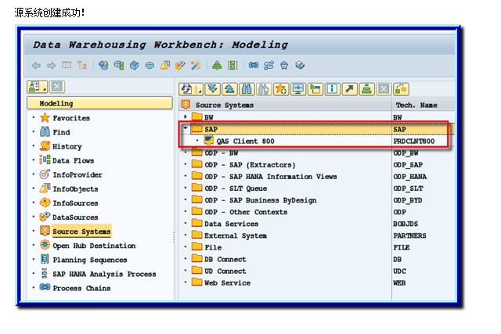
Task: Click the monitor icon in the tree toolbar
Action: click(298, 89)
